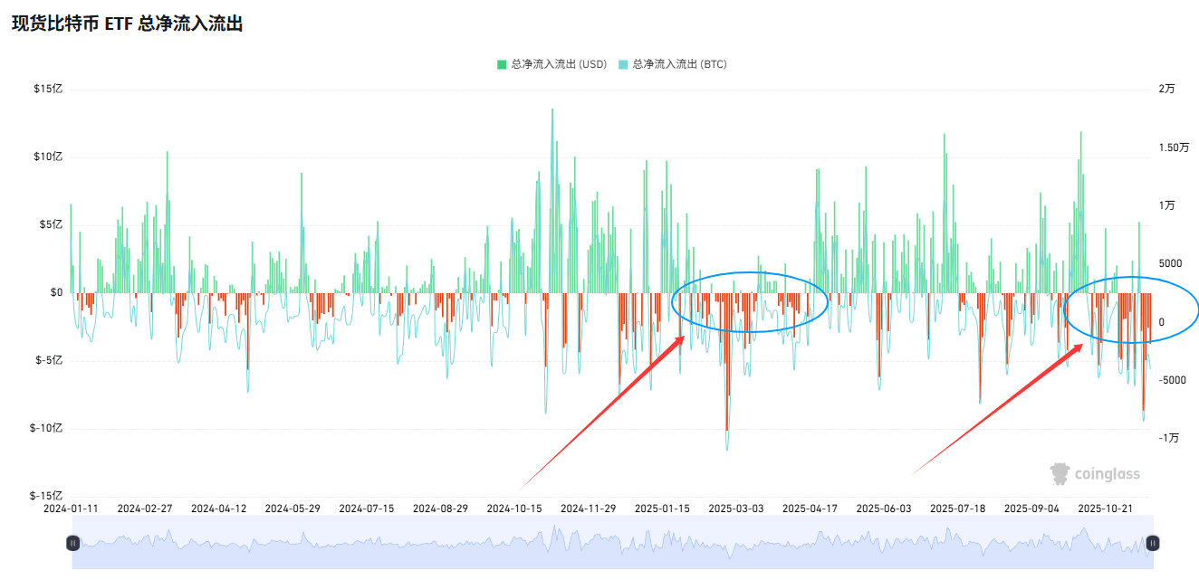This screenshot has height=580, width=1199.
Task: Click the chart title 现货比特币 ETF 总净流入流出
Action: [x=127, y=24]
